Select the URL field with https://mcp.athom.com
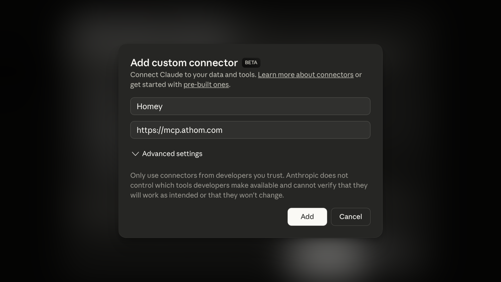The width and height of the screenshot is (501, 282). [x=250, y=130]
